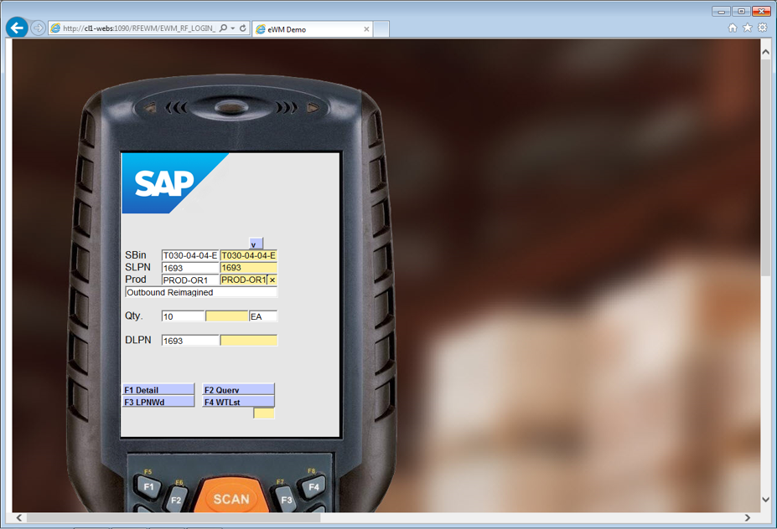Open the F4 WTLst work task list
Screen dimensions: 777x529
[x=238, y=402]
